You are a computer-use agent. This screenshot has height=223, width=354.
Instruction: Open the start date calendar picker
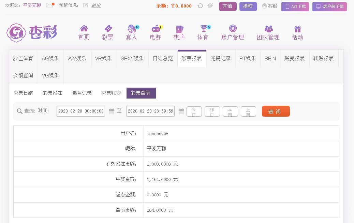click(x=112, y=111)
